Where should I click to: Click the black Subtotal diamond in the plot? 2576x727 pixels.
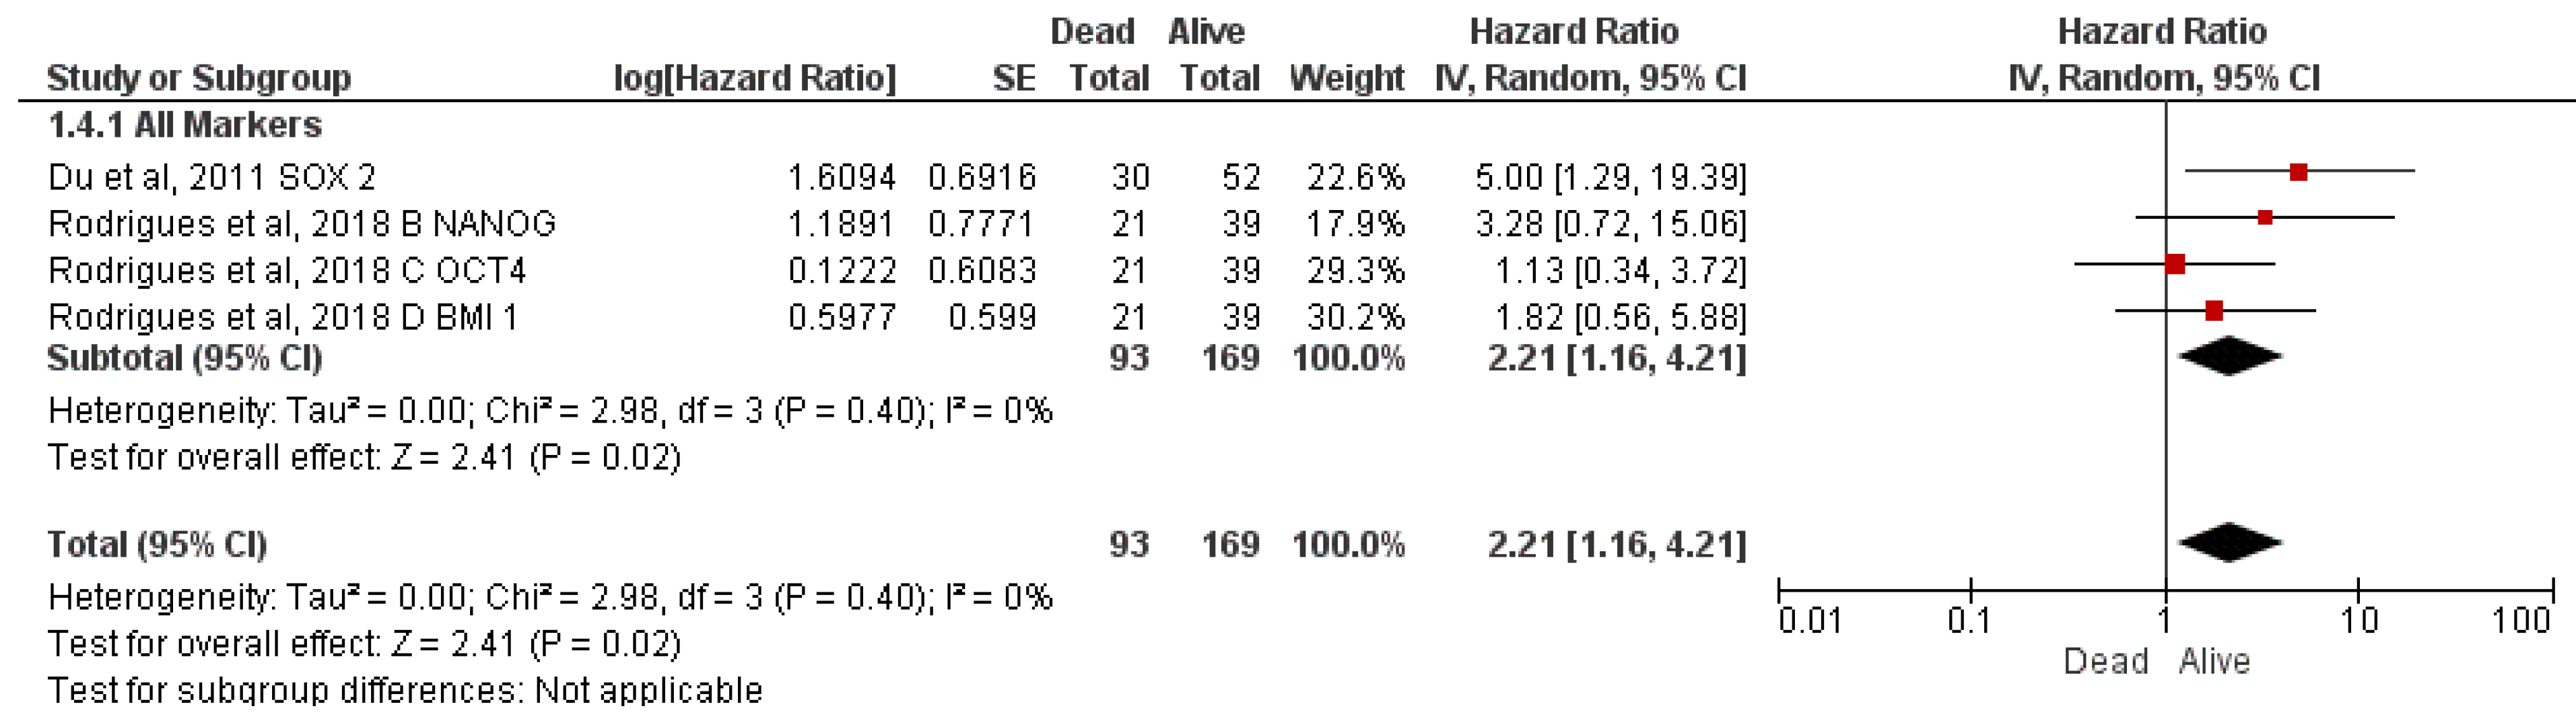[2229, 357]
